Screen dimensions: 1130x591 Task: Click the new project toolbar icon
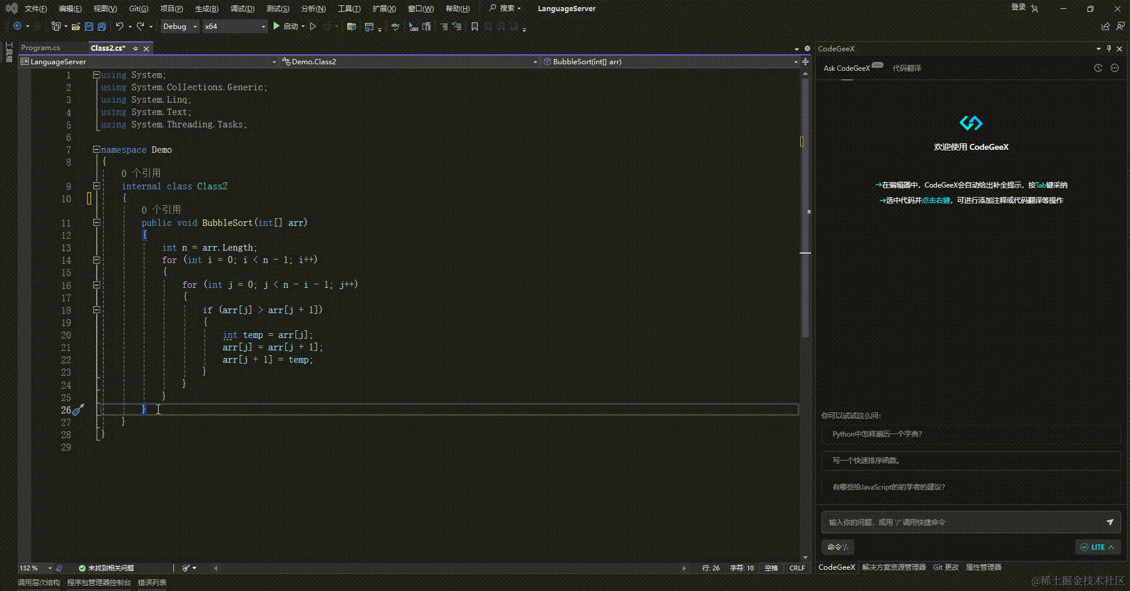click(55, 26)
